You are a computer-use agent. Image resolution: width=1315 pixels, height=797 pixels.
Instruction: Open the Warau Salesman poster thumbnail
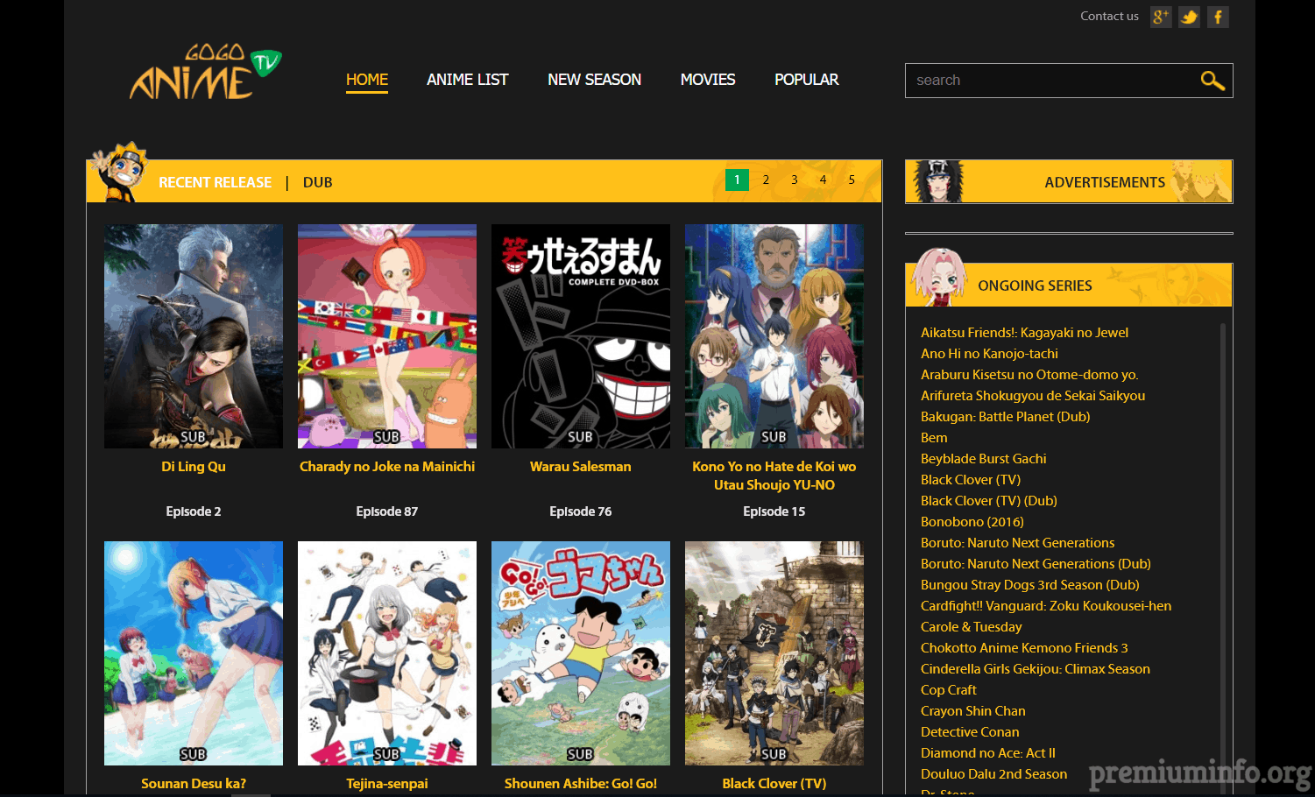[581, 336]
